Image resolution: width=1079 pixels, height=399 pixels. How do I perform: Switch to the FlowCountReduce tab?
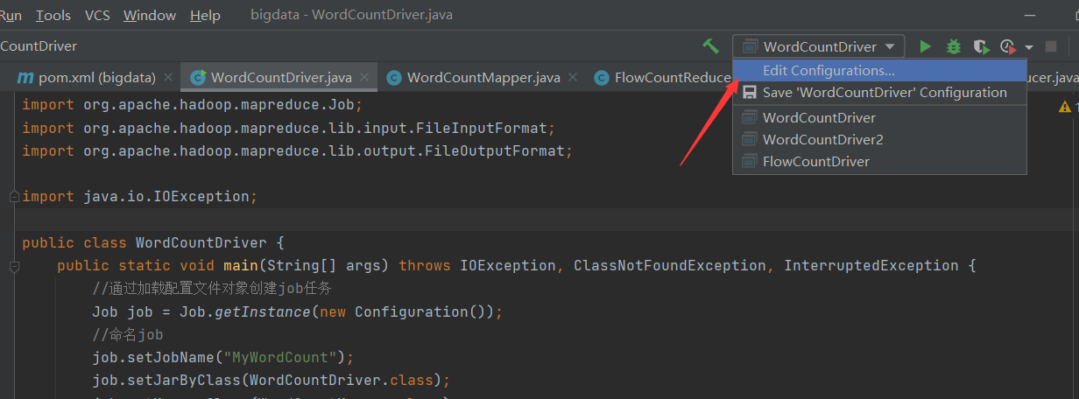point(661,78)
